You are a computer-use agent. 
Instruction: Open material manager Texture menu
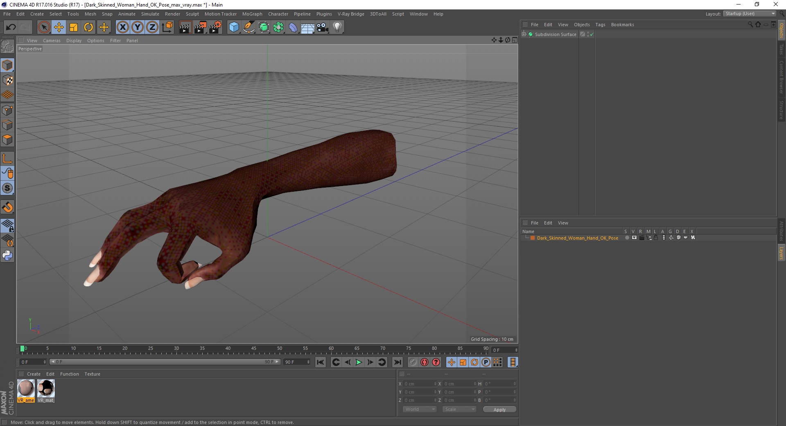(92, 374)
